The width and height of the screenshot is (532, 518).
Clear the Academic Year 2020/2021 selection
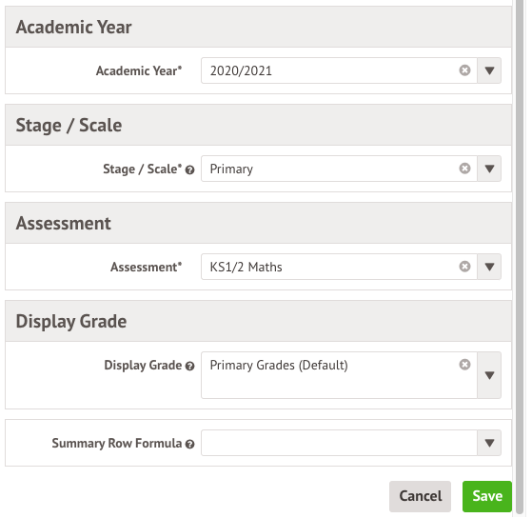click(464, 70)
